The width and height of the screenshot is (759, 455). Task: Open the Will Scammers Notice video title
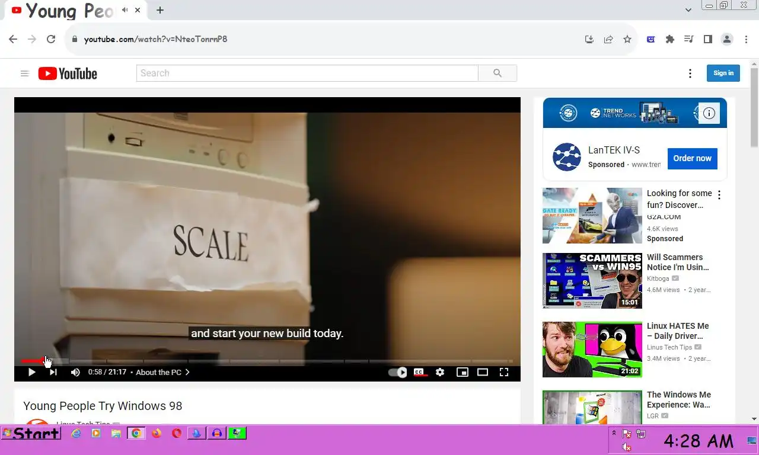click(678, 262)
